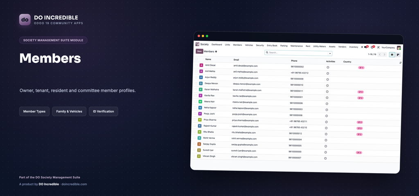Click activity clock for Anil Mehta
419x196 pixels.
point(328,73)
